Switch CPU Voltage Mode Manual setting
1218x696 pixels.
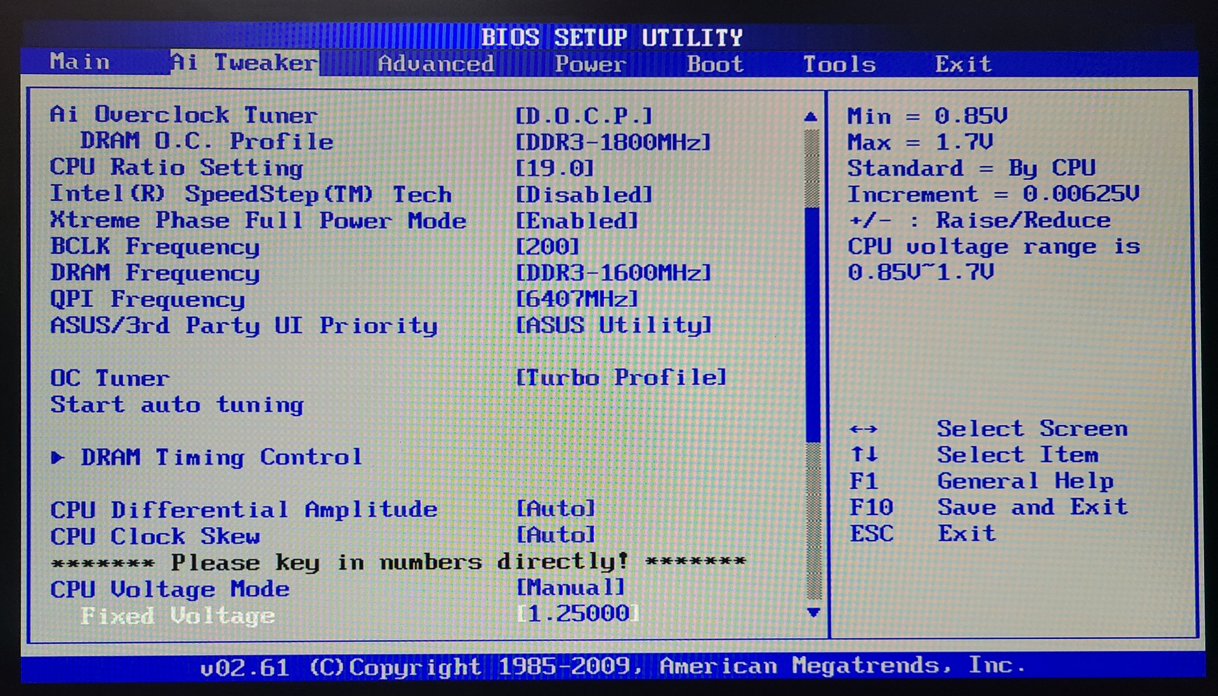pyautogui.click(x=570, y=588)
